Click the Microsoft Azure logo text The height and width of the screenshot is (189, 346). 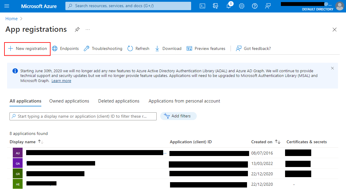pos(39,6)
